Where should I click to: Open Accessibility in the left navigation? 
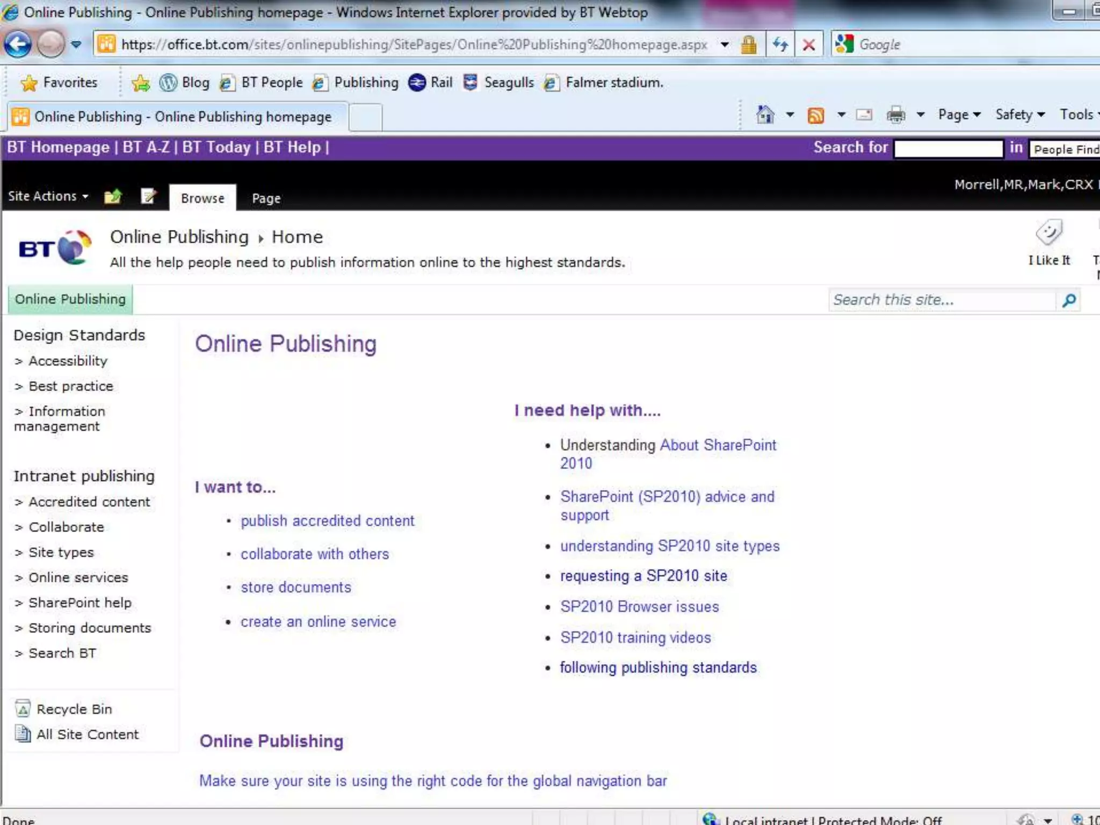pyautogui.click(x=68, y=361)
